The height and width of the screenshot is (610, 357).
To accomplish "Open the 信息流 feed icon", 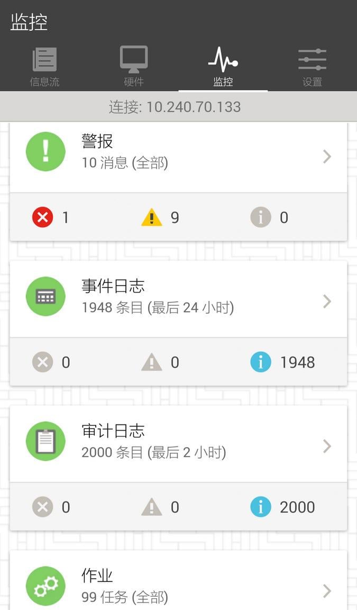I will tap(44, 58).
